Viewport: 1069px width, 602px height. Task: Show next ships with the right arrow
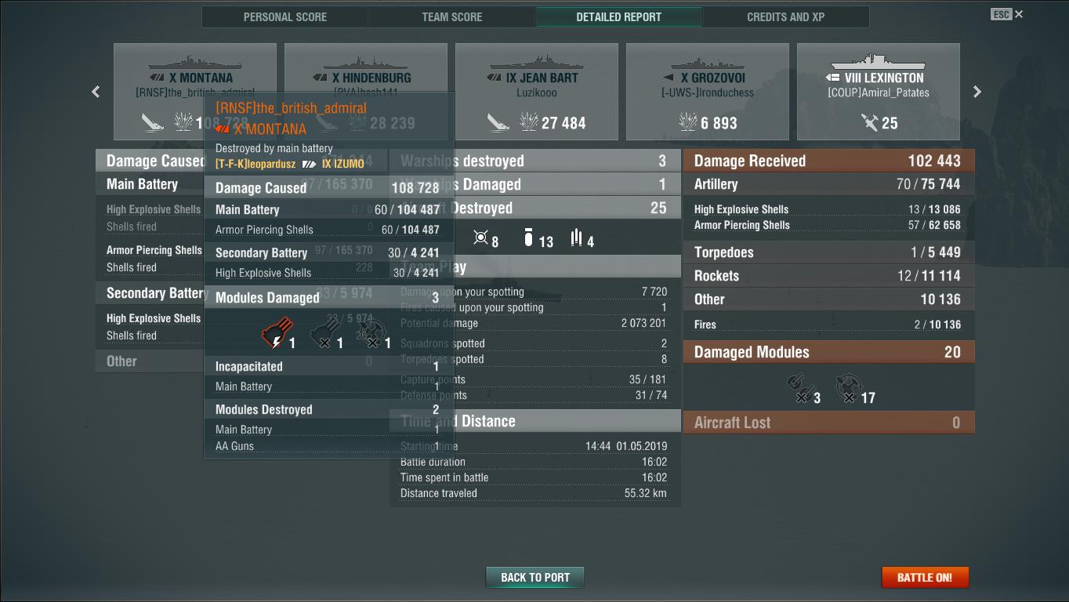point(977,92)
